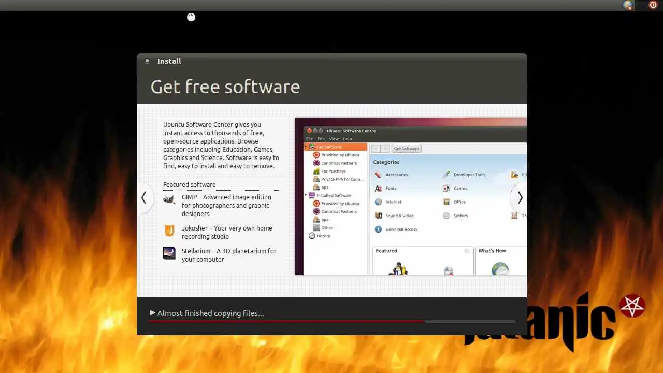Screen dimensions: 663x373
Task: Click the Software Centre back arrow button
Action: (x=377, y=149)
